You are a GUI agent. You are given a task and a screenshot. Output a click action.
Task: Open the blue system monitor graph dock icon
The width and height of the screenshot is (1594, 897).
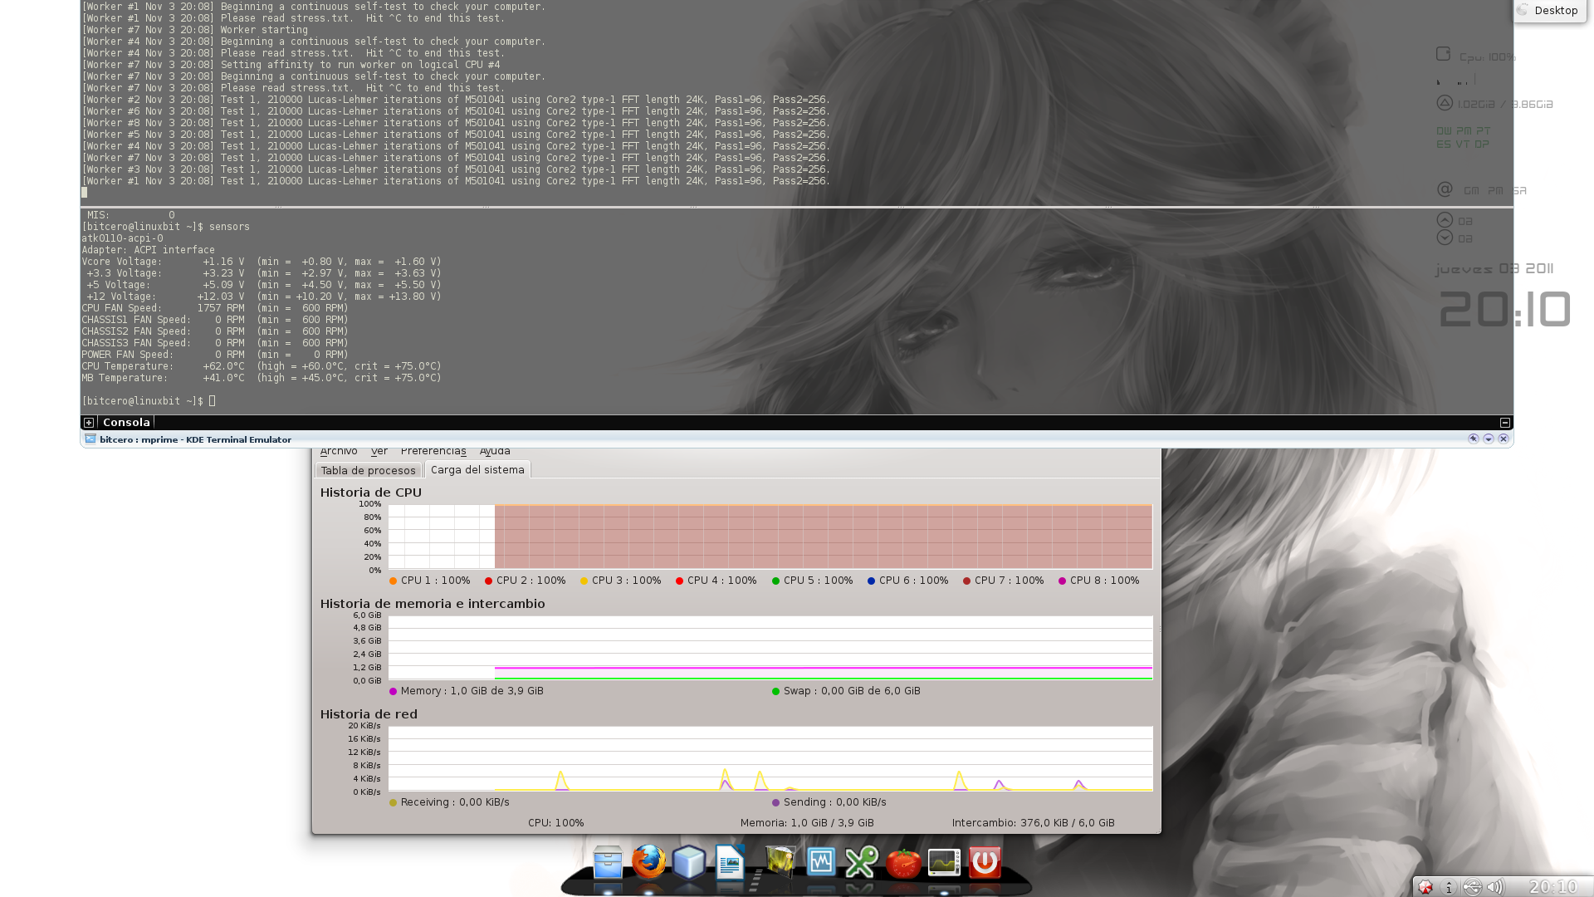tap(820, 862)
